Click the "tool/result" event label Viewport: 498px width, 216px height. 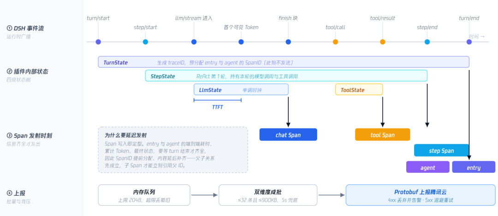pyautogui.click(x=383, y=18)
